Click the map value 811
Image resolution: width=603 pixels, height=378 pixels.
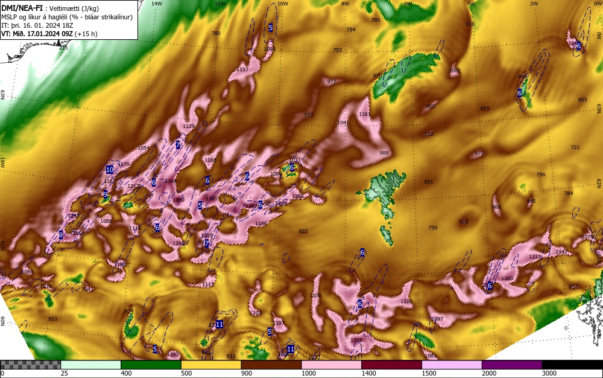(52, 319)
